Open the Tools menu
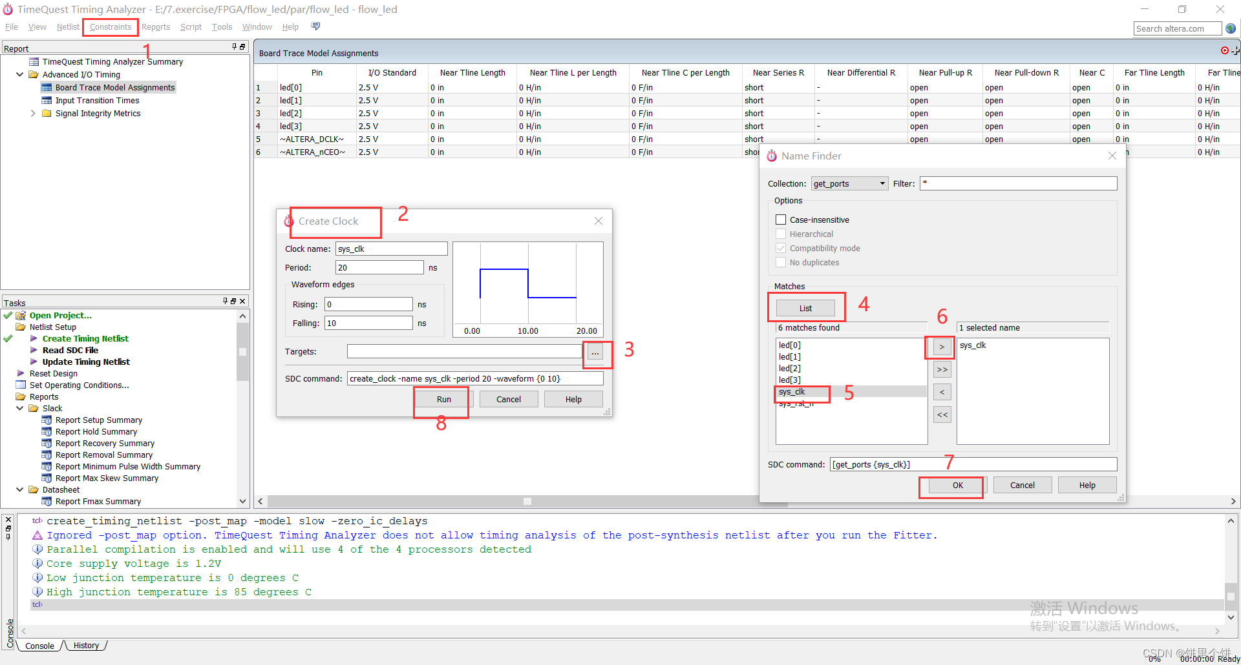This screenshot has height=665, width=1241. pos(222,27)
